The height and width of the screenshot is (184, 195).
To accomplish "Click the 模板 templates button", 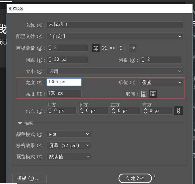I will (x=29, y=178).
